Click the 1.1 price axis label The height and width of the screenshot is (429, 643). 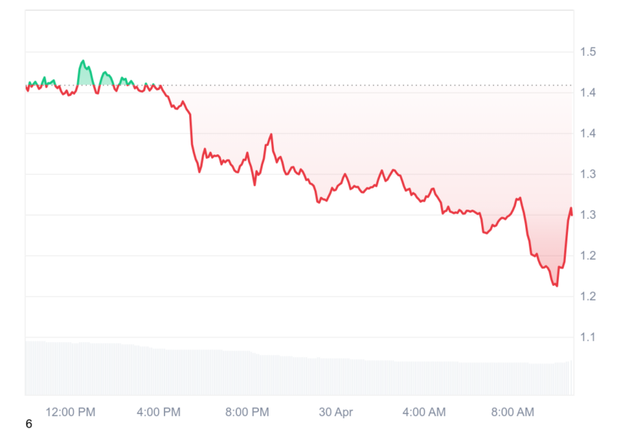pos(588,337)
